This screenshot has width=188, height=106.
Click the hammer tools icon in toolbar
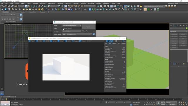point(152,9)
